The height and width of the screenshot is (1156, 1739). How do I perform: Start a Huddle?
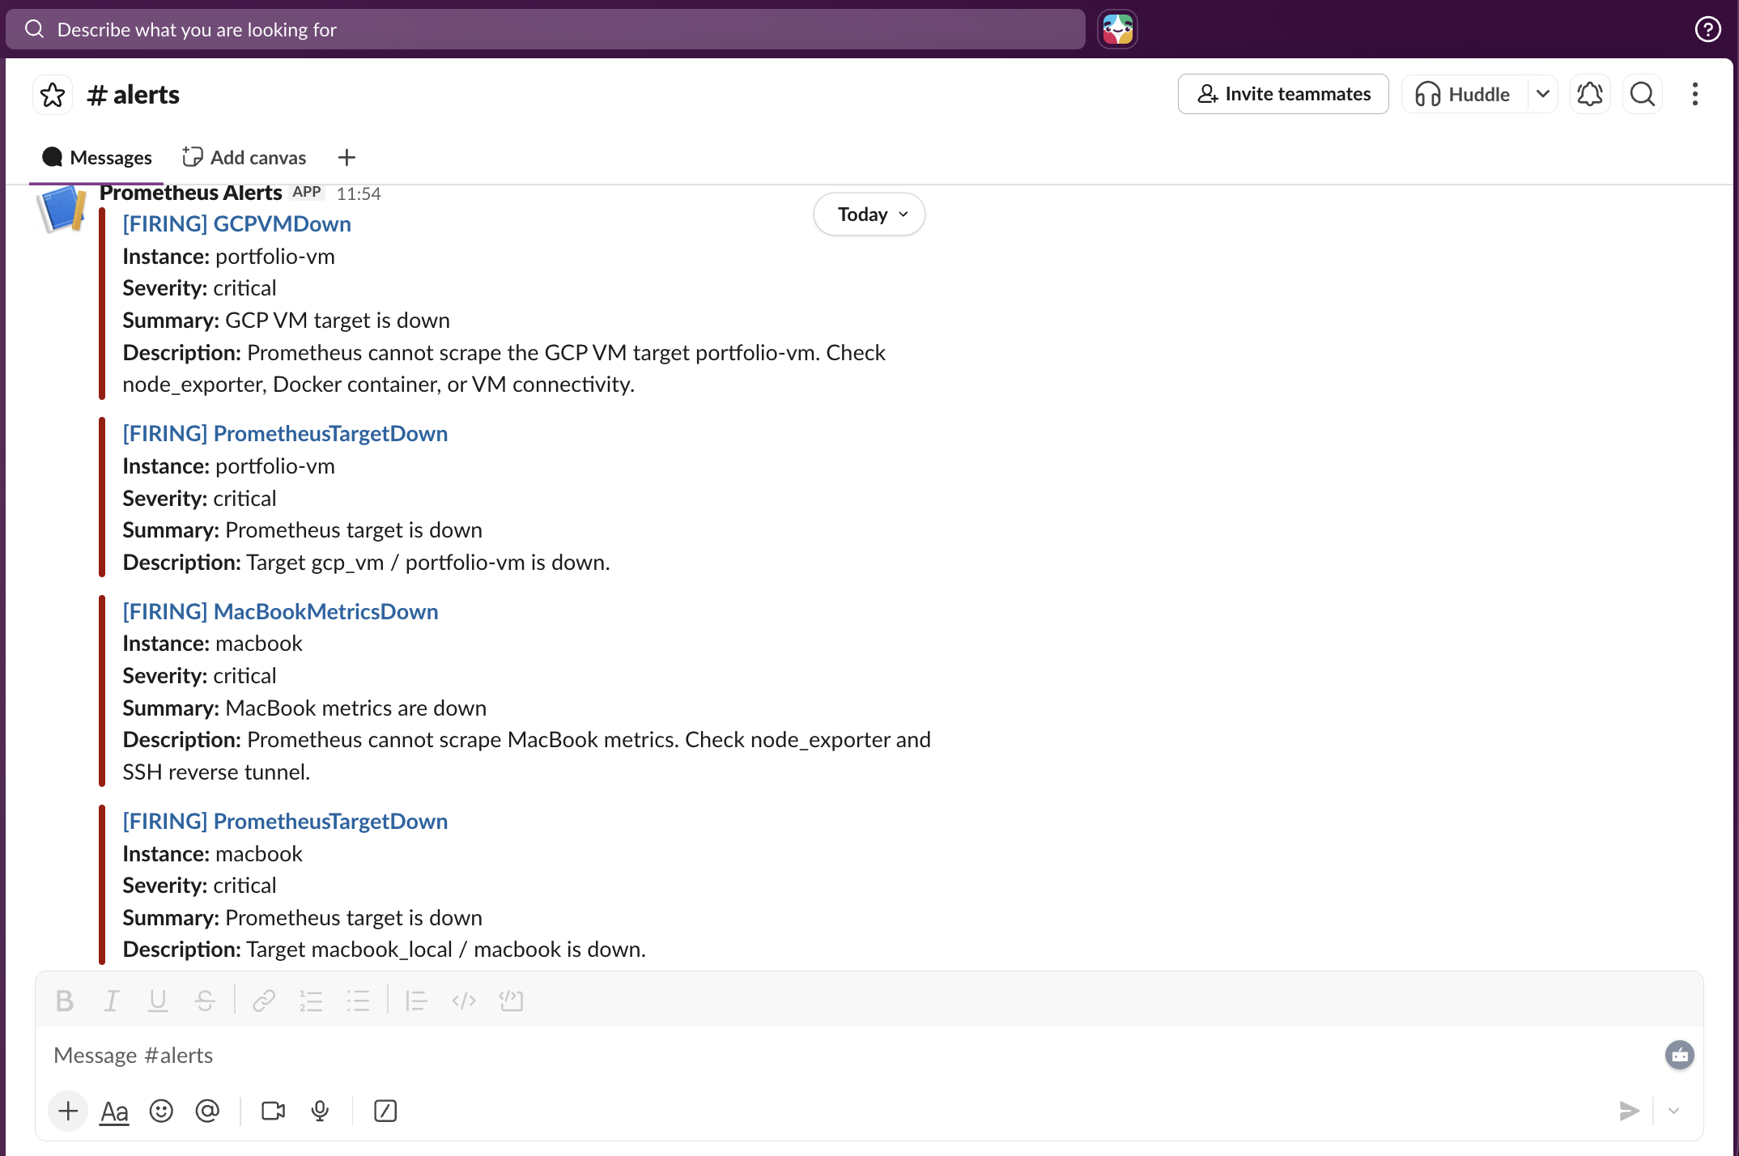[1464, 94]
